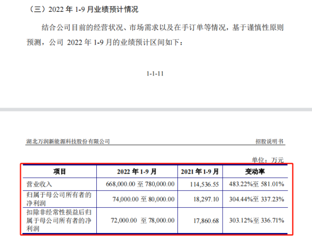Click table header '2021年1-9月'
This screenshot has height=236, width=312.
click(200, 172)
